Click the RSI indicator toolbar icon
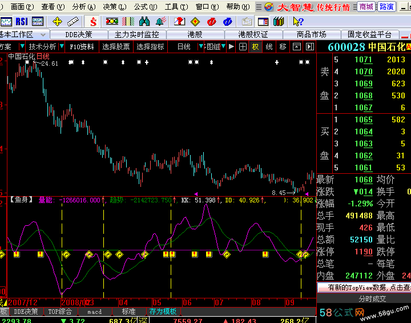411x323 pixels. pyautogui.click(x=22, y=22)
